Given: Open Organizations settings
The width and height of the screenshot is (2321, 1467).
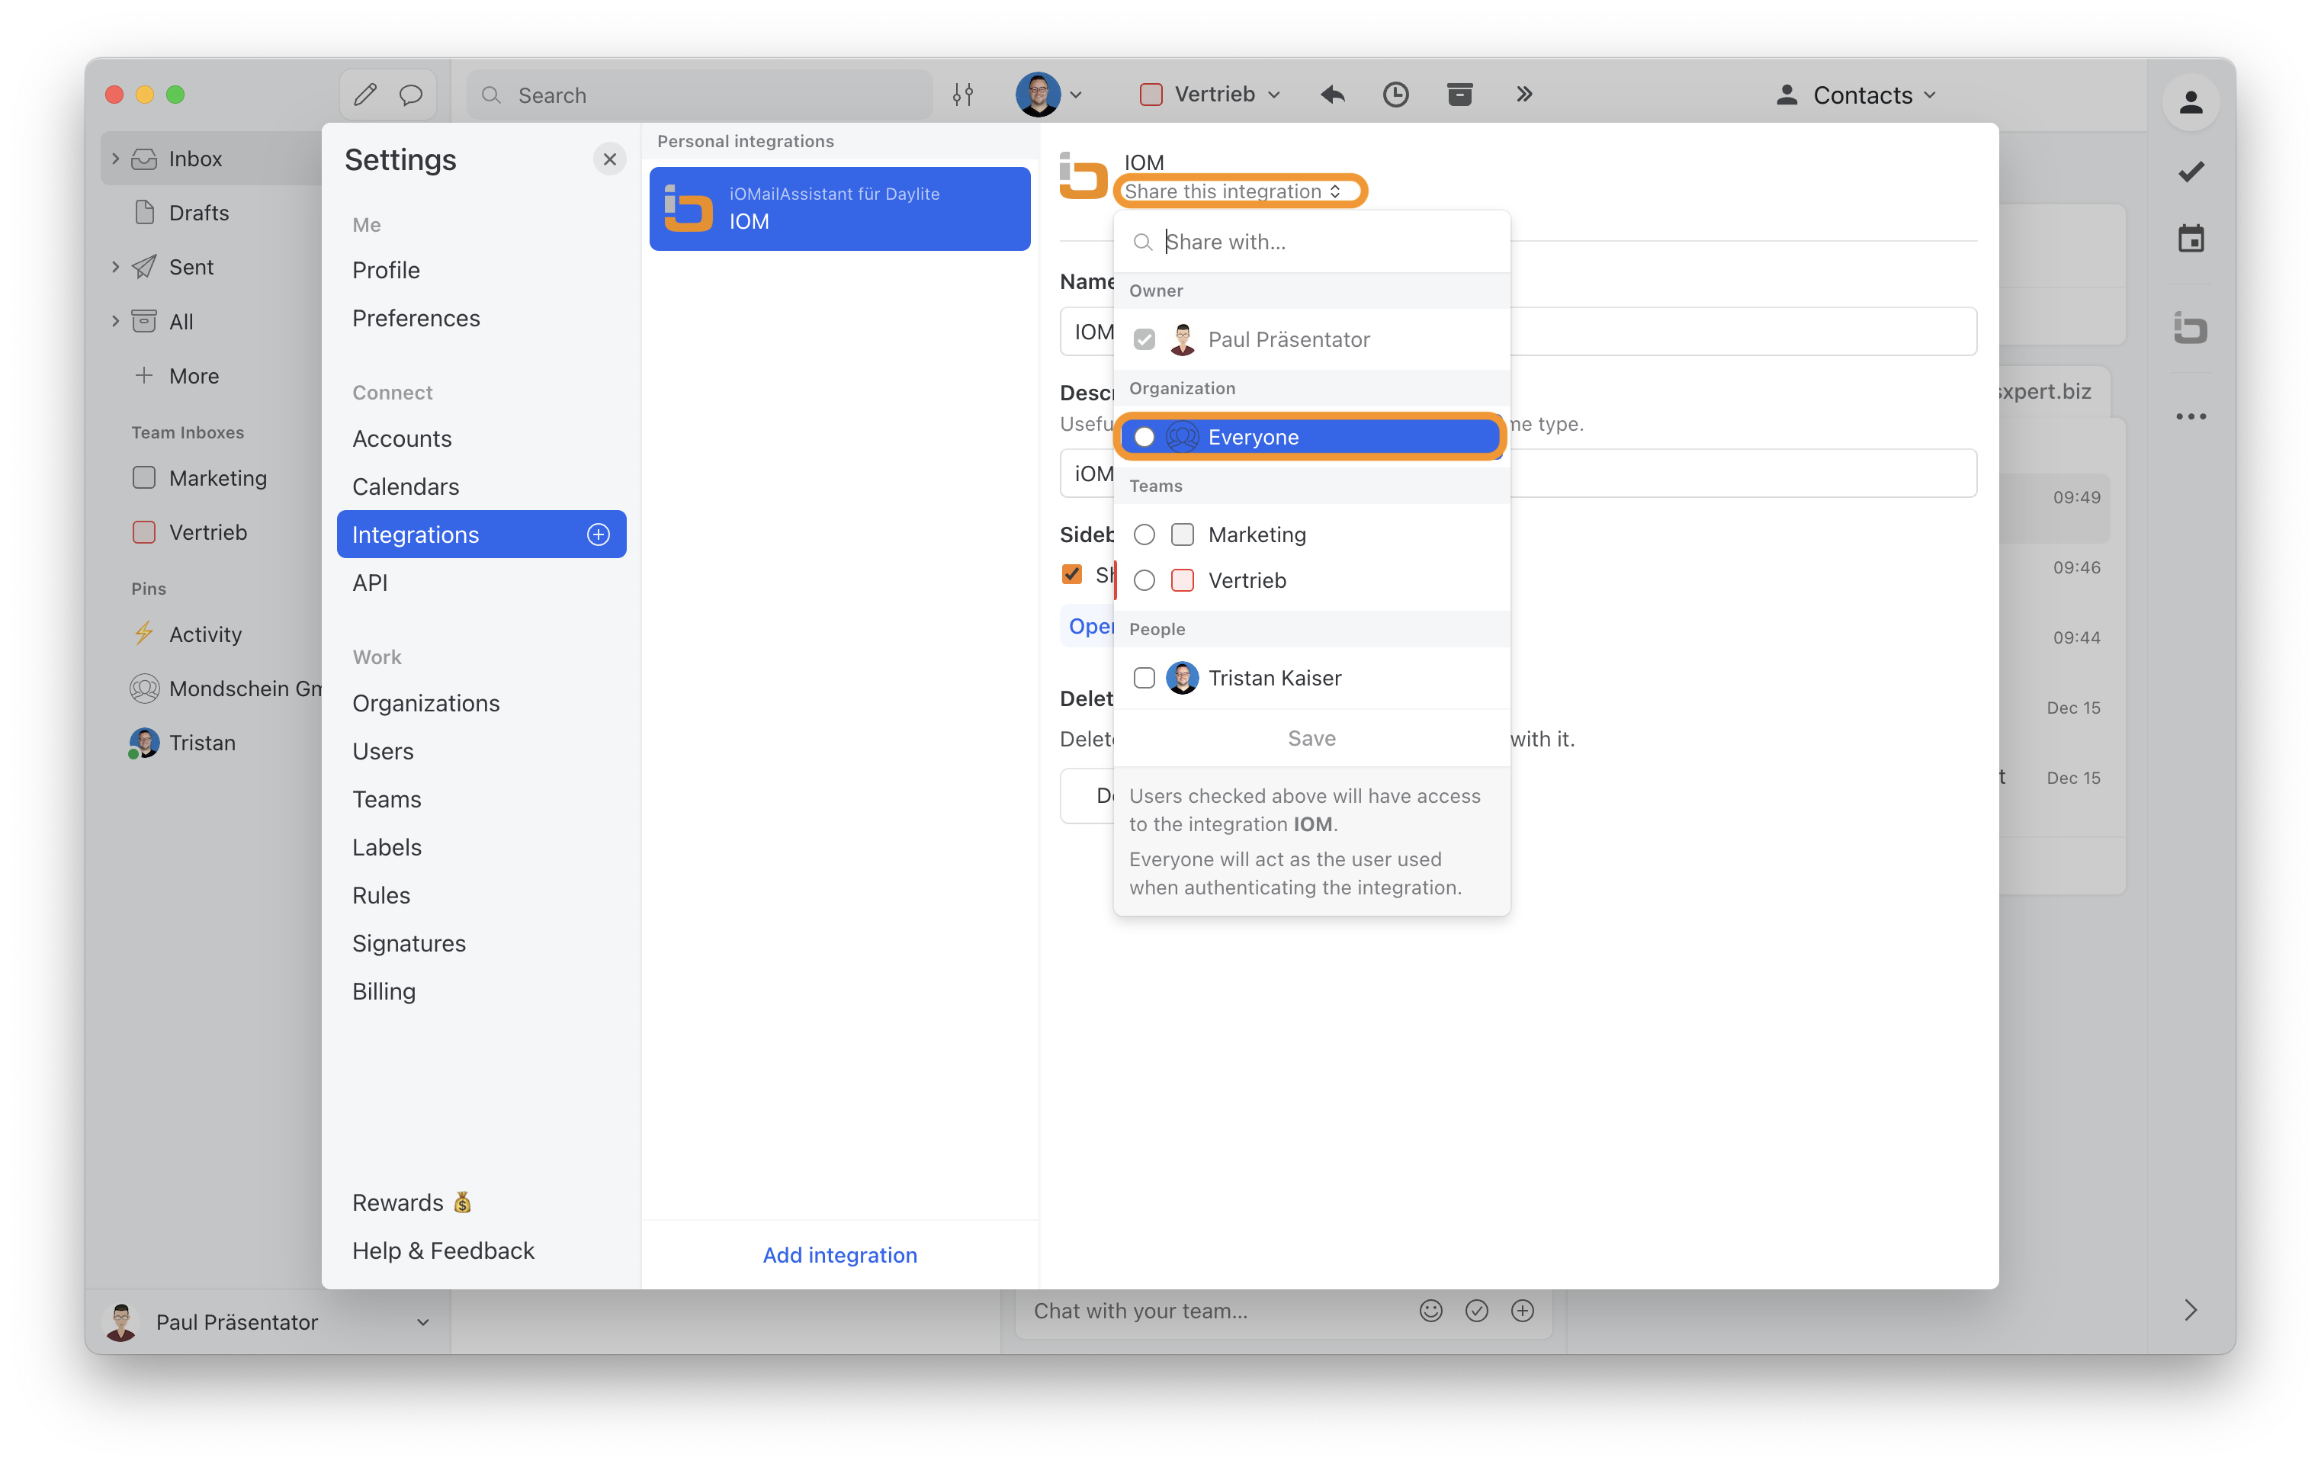Looking at the screenshot, I should [x=426, y=704].
